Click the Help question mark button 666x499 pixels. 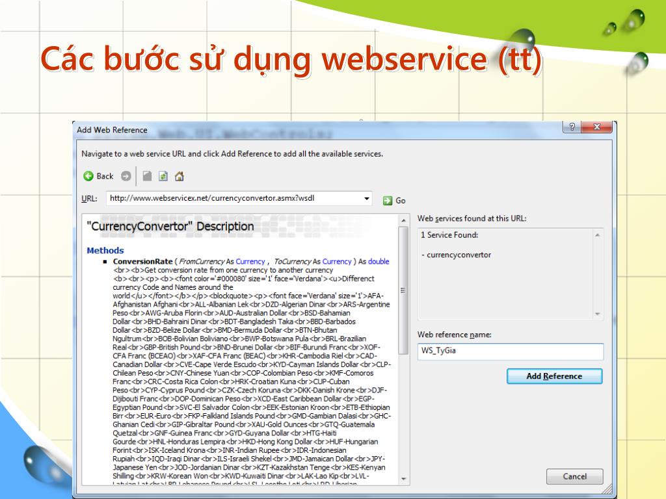[x=572, y=127]
